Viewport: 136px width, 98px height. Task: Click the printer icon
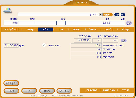(7, 10)
